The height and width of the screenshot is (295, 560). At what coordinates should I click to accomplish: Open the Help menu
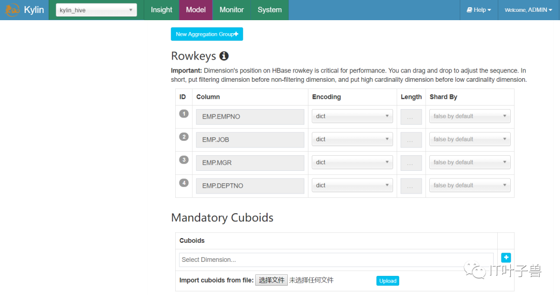point(479,10)
